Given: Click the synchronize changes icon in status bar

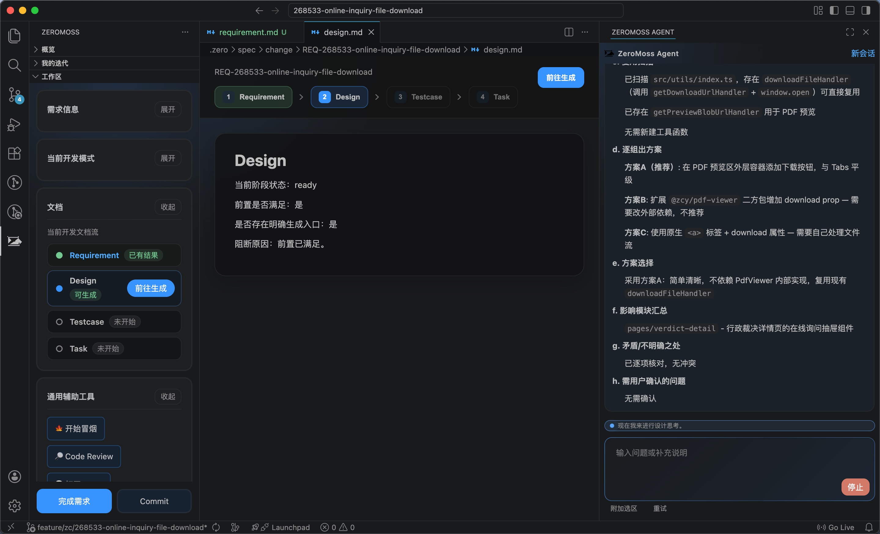Looking at the screenshot, I should [216, 527].
